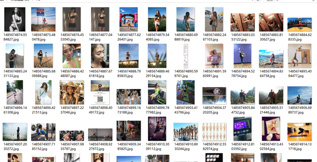Select the QR code image 1485674898.4049172.jpg

[100, 92]
